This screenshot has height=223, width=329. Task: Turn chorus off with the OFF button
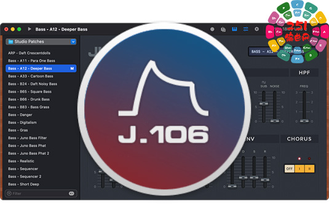pos(290,168)
